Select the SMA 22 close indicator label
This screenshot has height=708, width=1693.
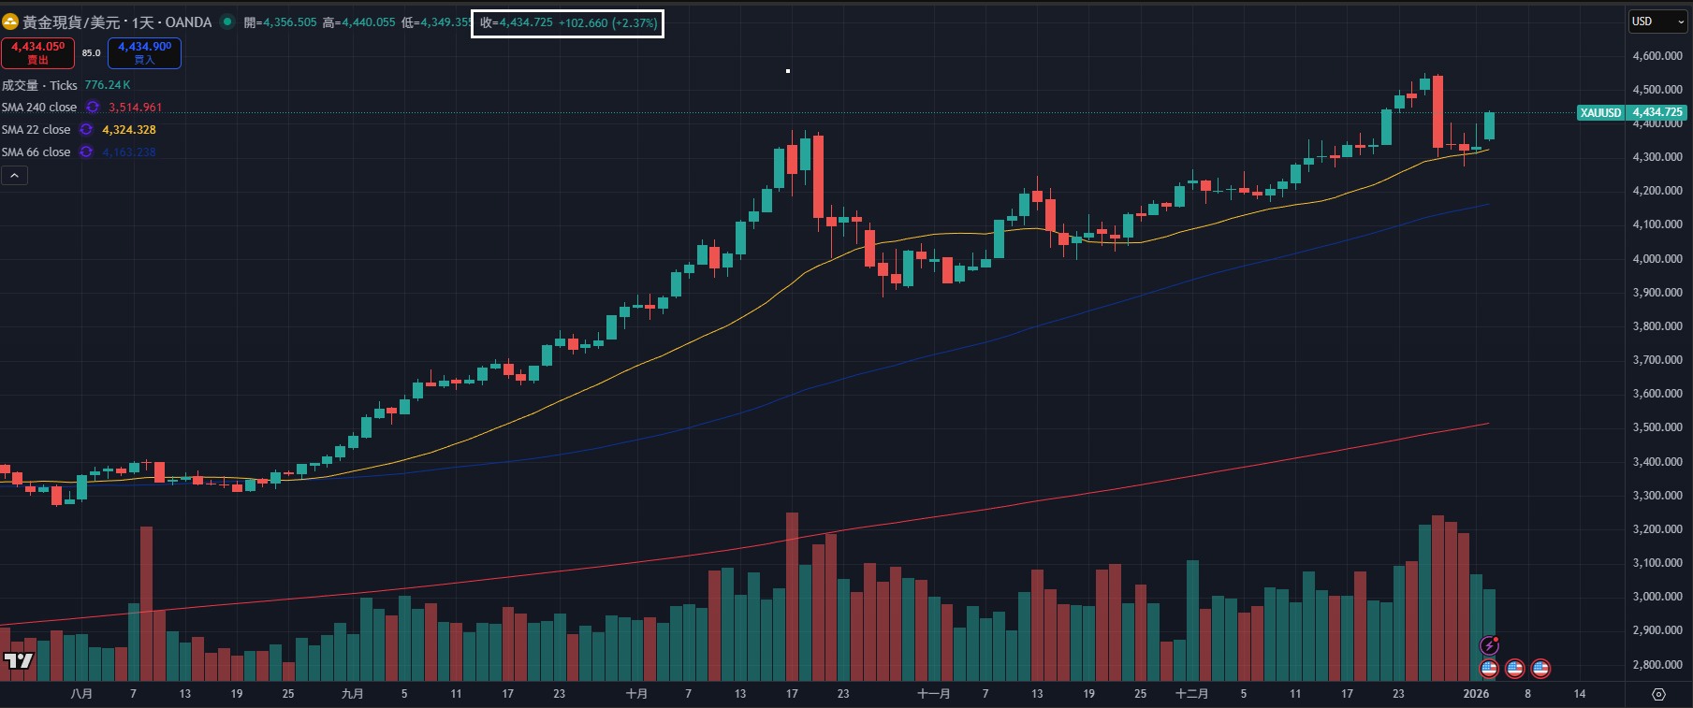click(x=36, y=130)
